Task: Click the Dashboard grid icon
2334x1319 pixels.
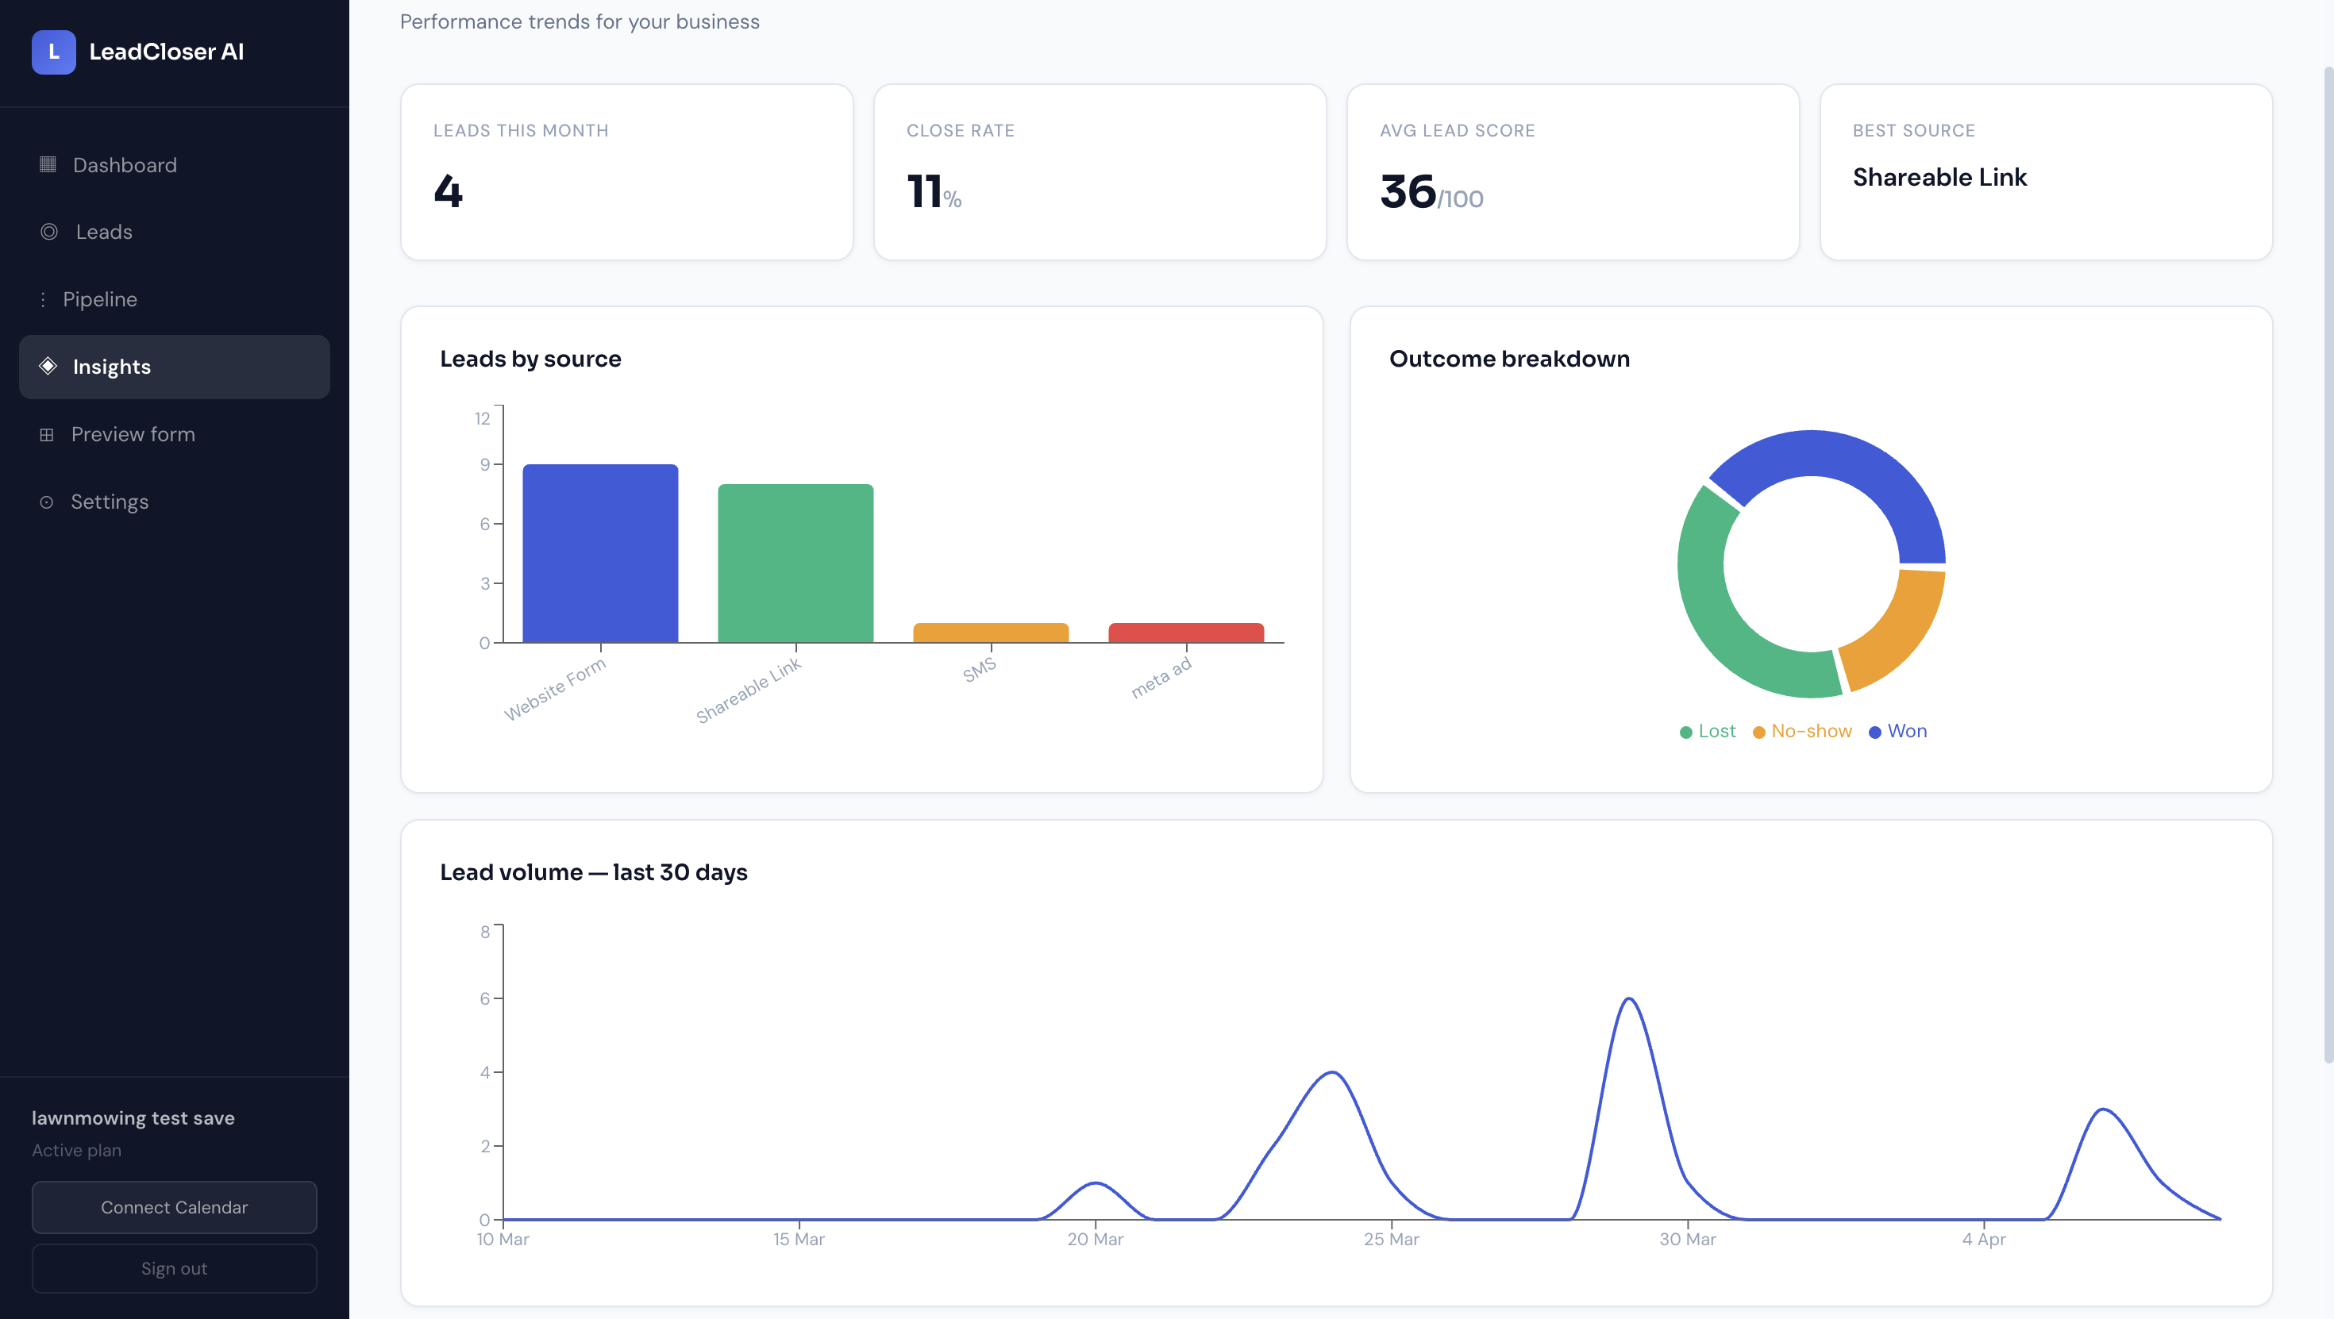Action: click(x=48, y=164)
